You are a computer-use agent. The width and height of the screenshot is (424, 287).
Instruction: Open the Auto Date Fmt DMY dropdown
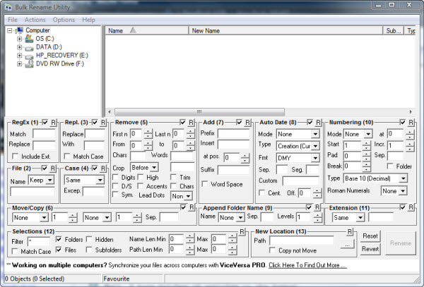tap(315, 158)
